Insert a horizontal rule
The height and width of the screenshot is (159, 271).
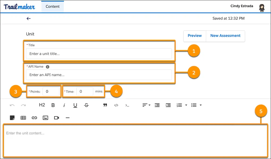click(67, 118)
